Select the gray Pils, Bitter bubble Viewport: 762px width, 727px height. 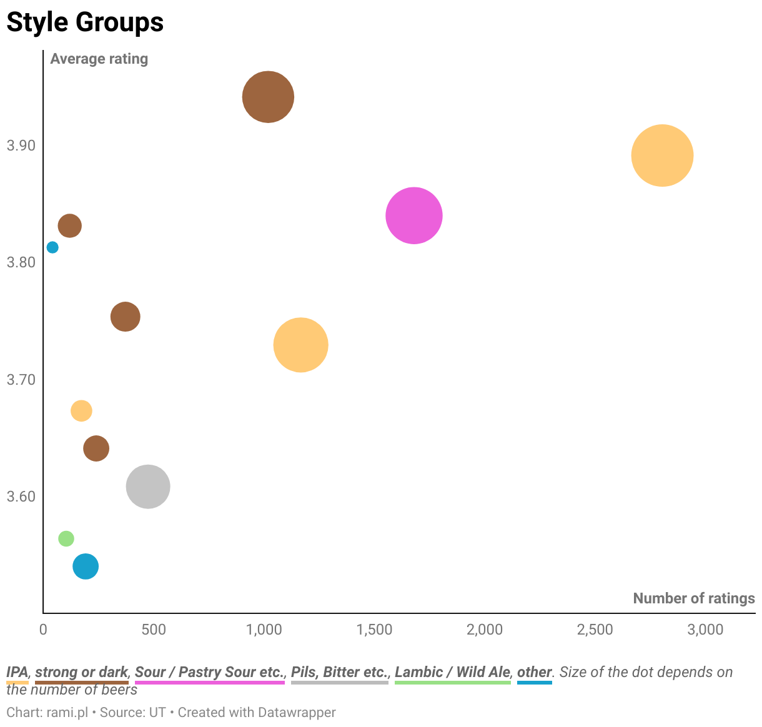148,487
